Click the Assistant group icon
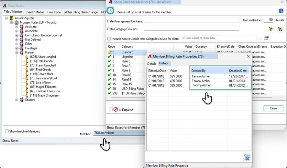Viewport: 287px width, 168px height. (22, 27)
